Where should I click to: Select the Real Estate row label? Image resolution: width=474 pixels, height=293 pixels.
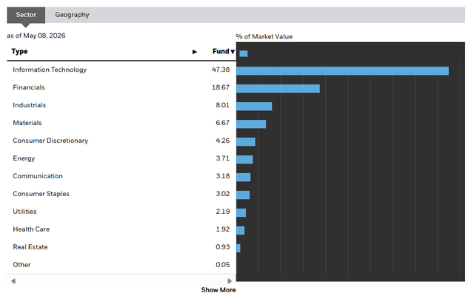pos(30,247)
